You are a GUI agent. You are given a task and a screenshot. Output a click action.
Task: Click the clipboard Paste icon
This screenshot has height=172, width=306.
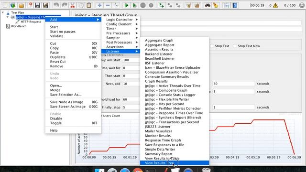(89, 5)
